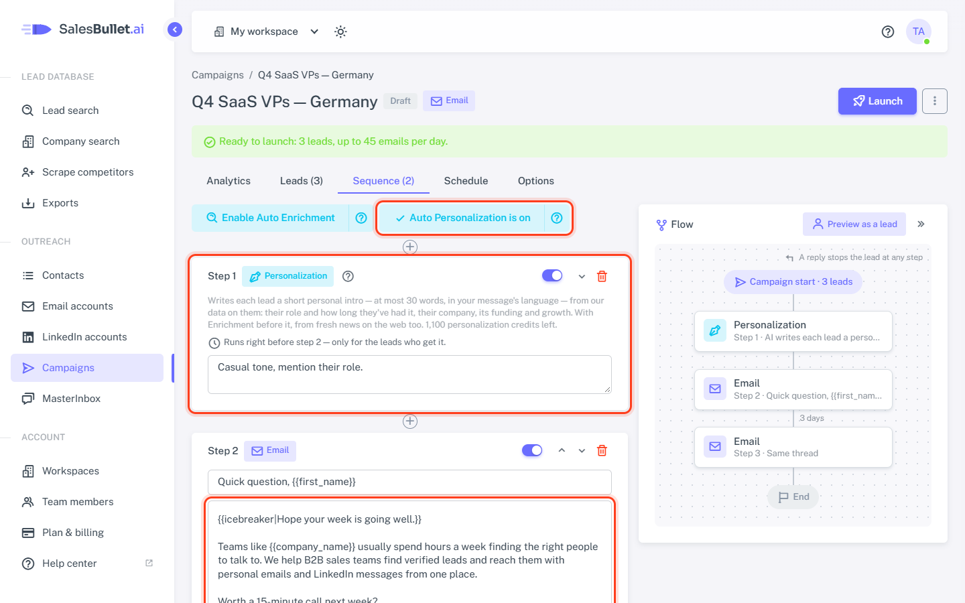Open the Schedule tab
The height and width of the screenshot is (603, 965).
[x=466, y=181]
